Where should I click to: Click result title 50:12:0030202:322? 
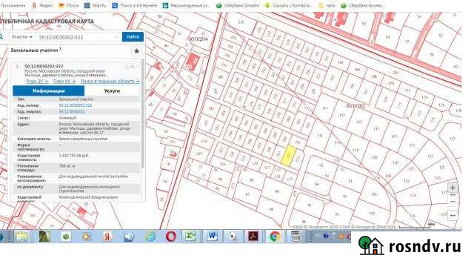tap(44, 66)
